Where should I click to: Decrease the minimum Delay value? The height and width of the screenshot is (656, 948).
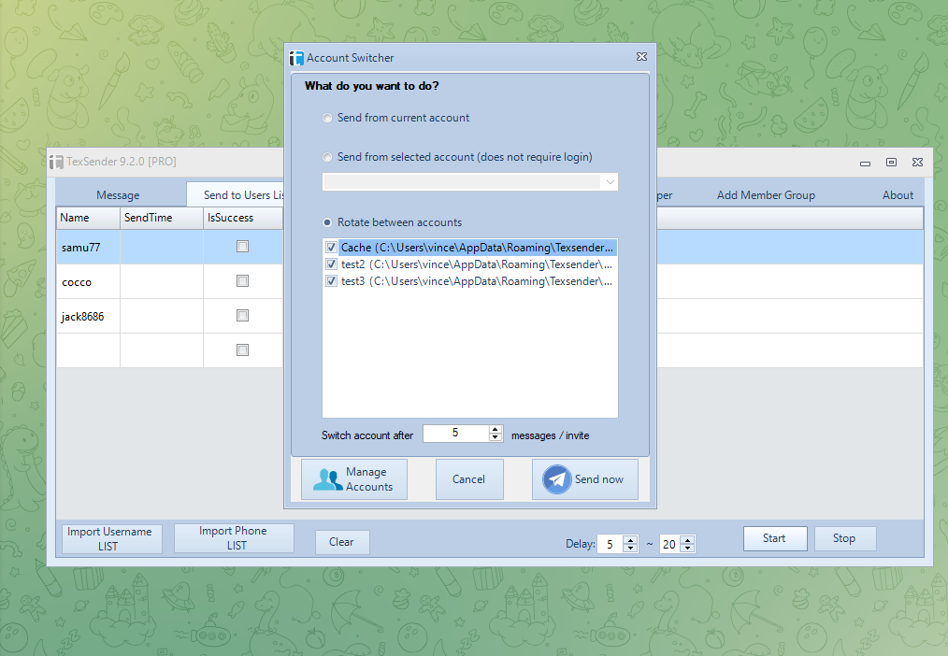coord(630,548)
